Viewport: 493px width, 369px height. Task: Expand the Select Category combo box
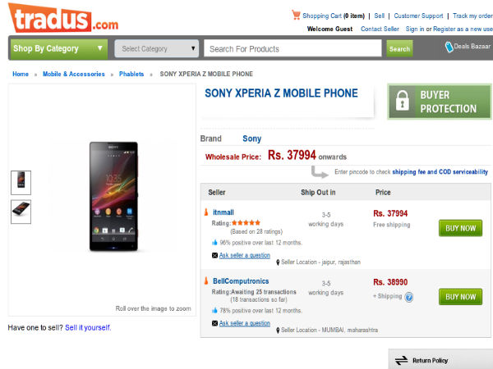coord(156,48)
